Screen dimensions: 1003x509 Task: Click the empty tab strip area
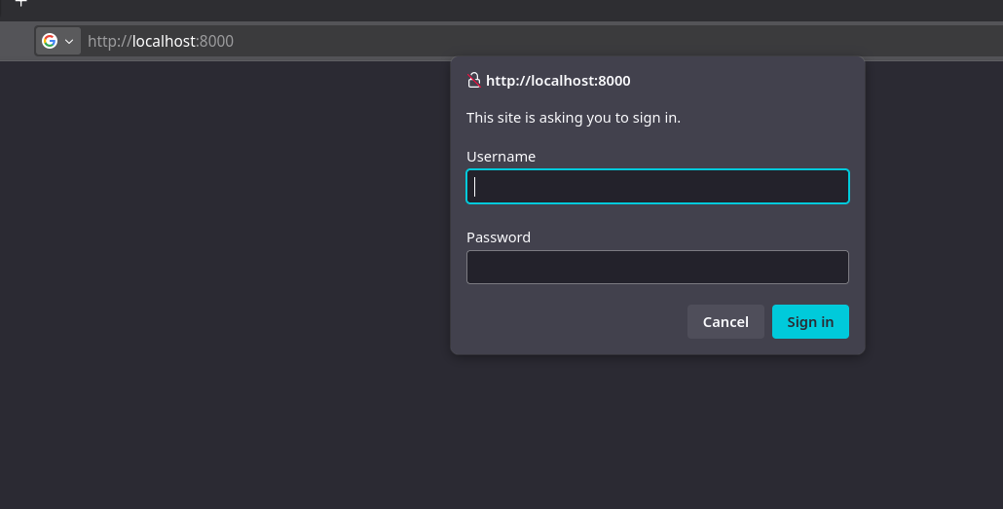pos(487,8)
